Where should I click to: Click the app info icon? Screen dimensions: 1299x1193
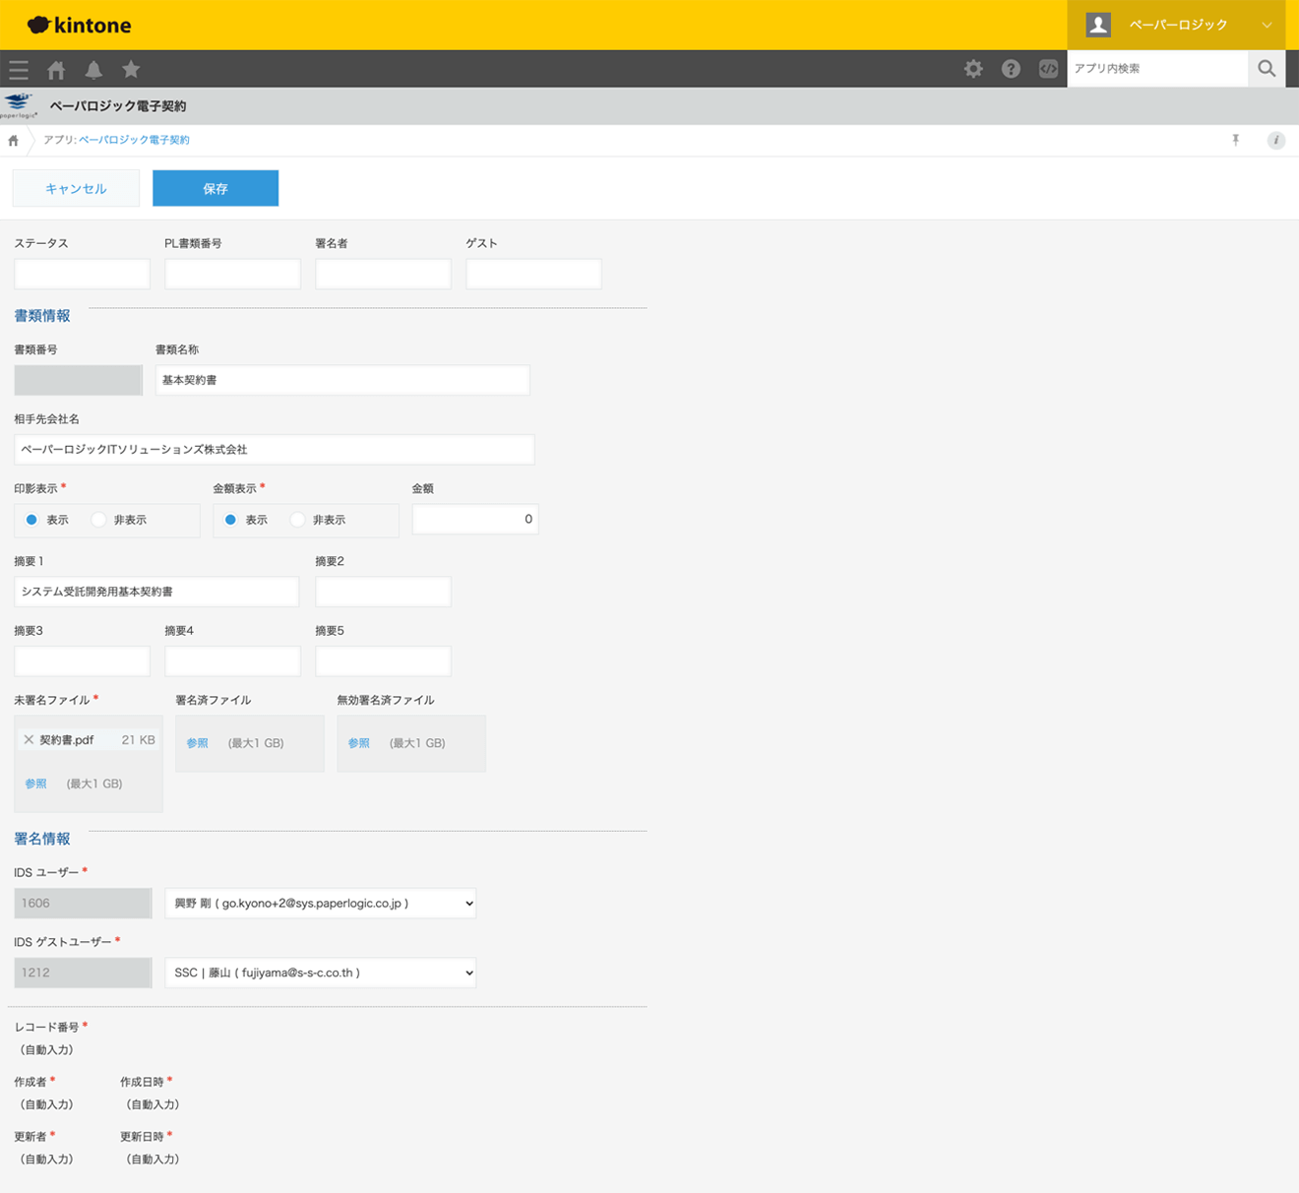(1275, 141)
